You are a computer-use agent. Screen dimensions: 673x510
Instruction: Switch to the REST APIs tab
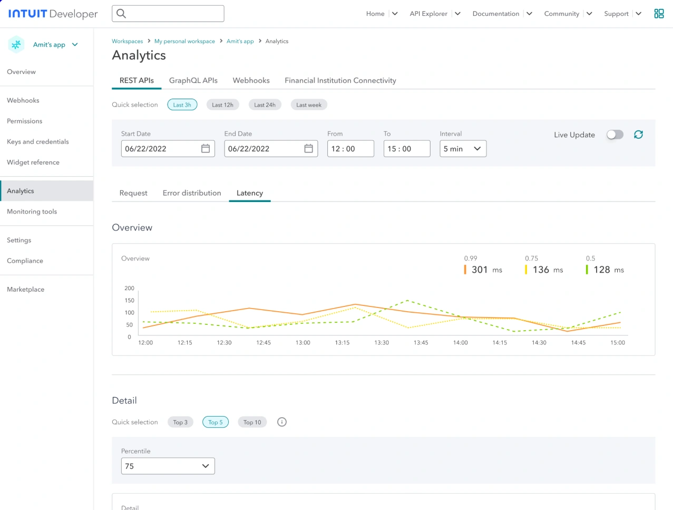[x=136, y=81]
